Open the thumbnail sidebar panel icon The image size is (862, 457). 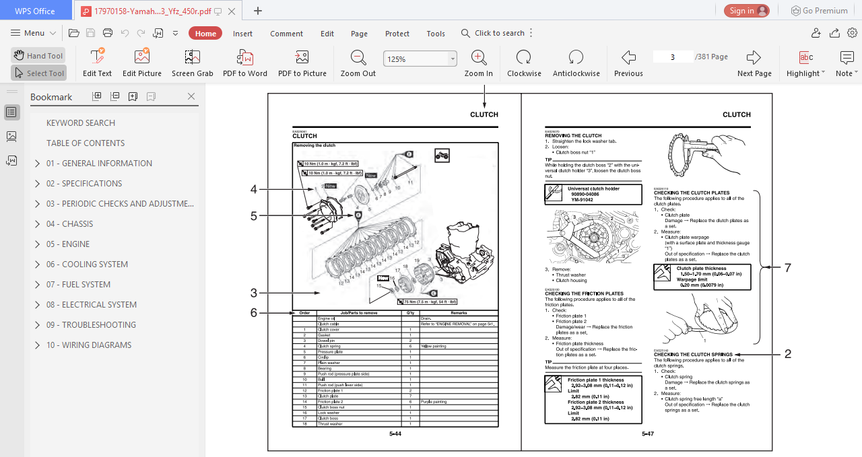tap(11, 137)
